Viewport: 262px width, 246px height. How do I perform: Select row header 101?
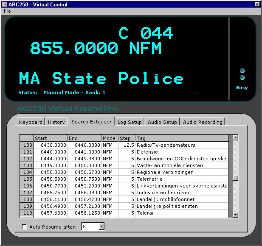coord(27,152)
